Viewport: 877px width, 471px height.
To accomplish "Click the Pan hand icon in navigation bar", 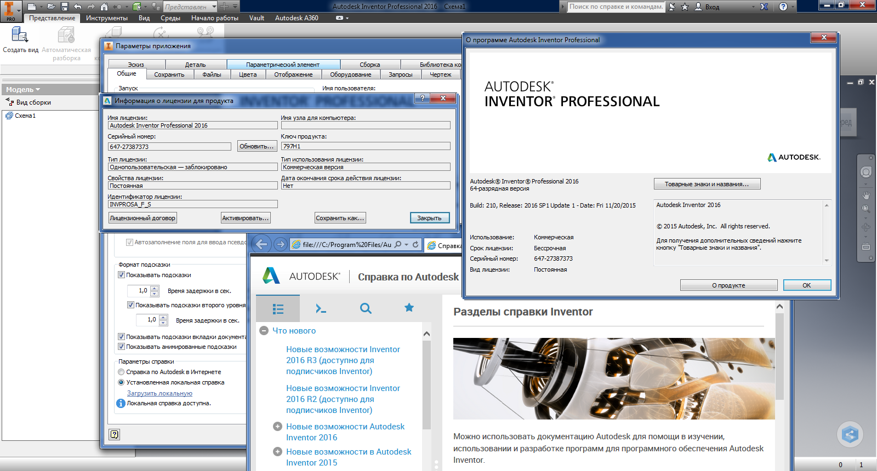I will 866,194.
